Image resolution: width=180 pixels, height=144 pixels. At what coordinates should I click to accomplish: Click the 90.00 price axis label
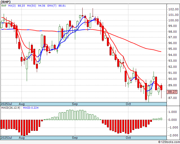pyautogui.click(x=173, y=79)
